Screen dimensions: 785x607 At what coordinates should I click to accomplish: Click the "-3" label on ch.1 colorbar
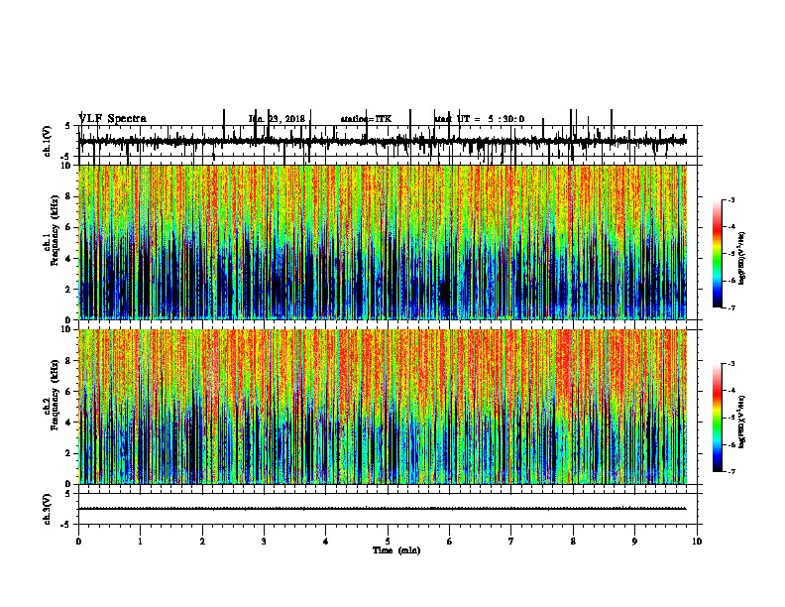click(730, 200)
